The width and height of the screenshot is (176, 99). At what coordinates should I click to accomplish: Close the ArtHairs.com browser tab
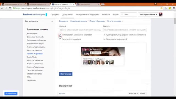(98, 4)
